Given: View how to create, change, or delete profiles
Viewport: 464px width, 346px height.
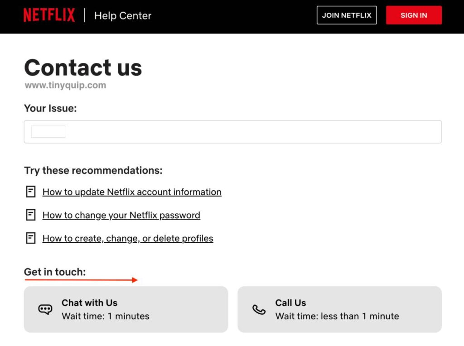Looking at the screenshot, I should point(127,238).
